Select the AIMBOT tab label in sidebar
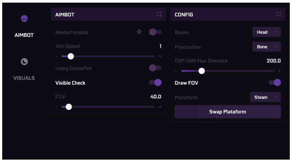Viewport: 292px width, 164px height. tap(24, 35)
